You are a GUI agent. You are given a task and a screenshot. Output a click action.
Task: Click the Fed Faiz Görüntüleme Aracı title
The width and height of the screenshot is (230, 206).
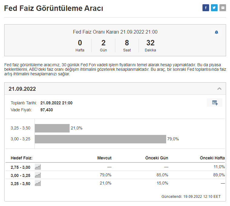54,8
